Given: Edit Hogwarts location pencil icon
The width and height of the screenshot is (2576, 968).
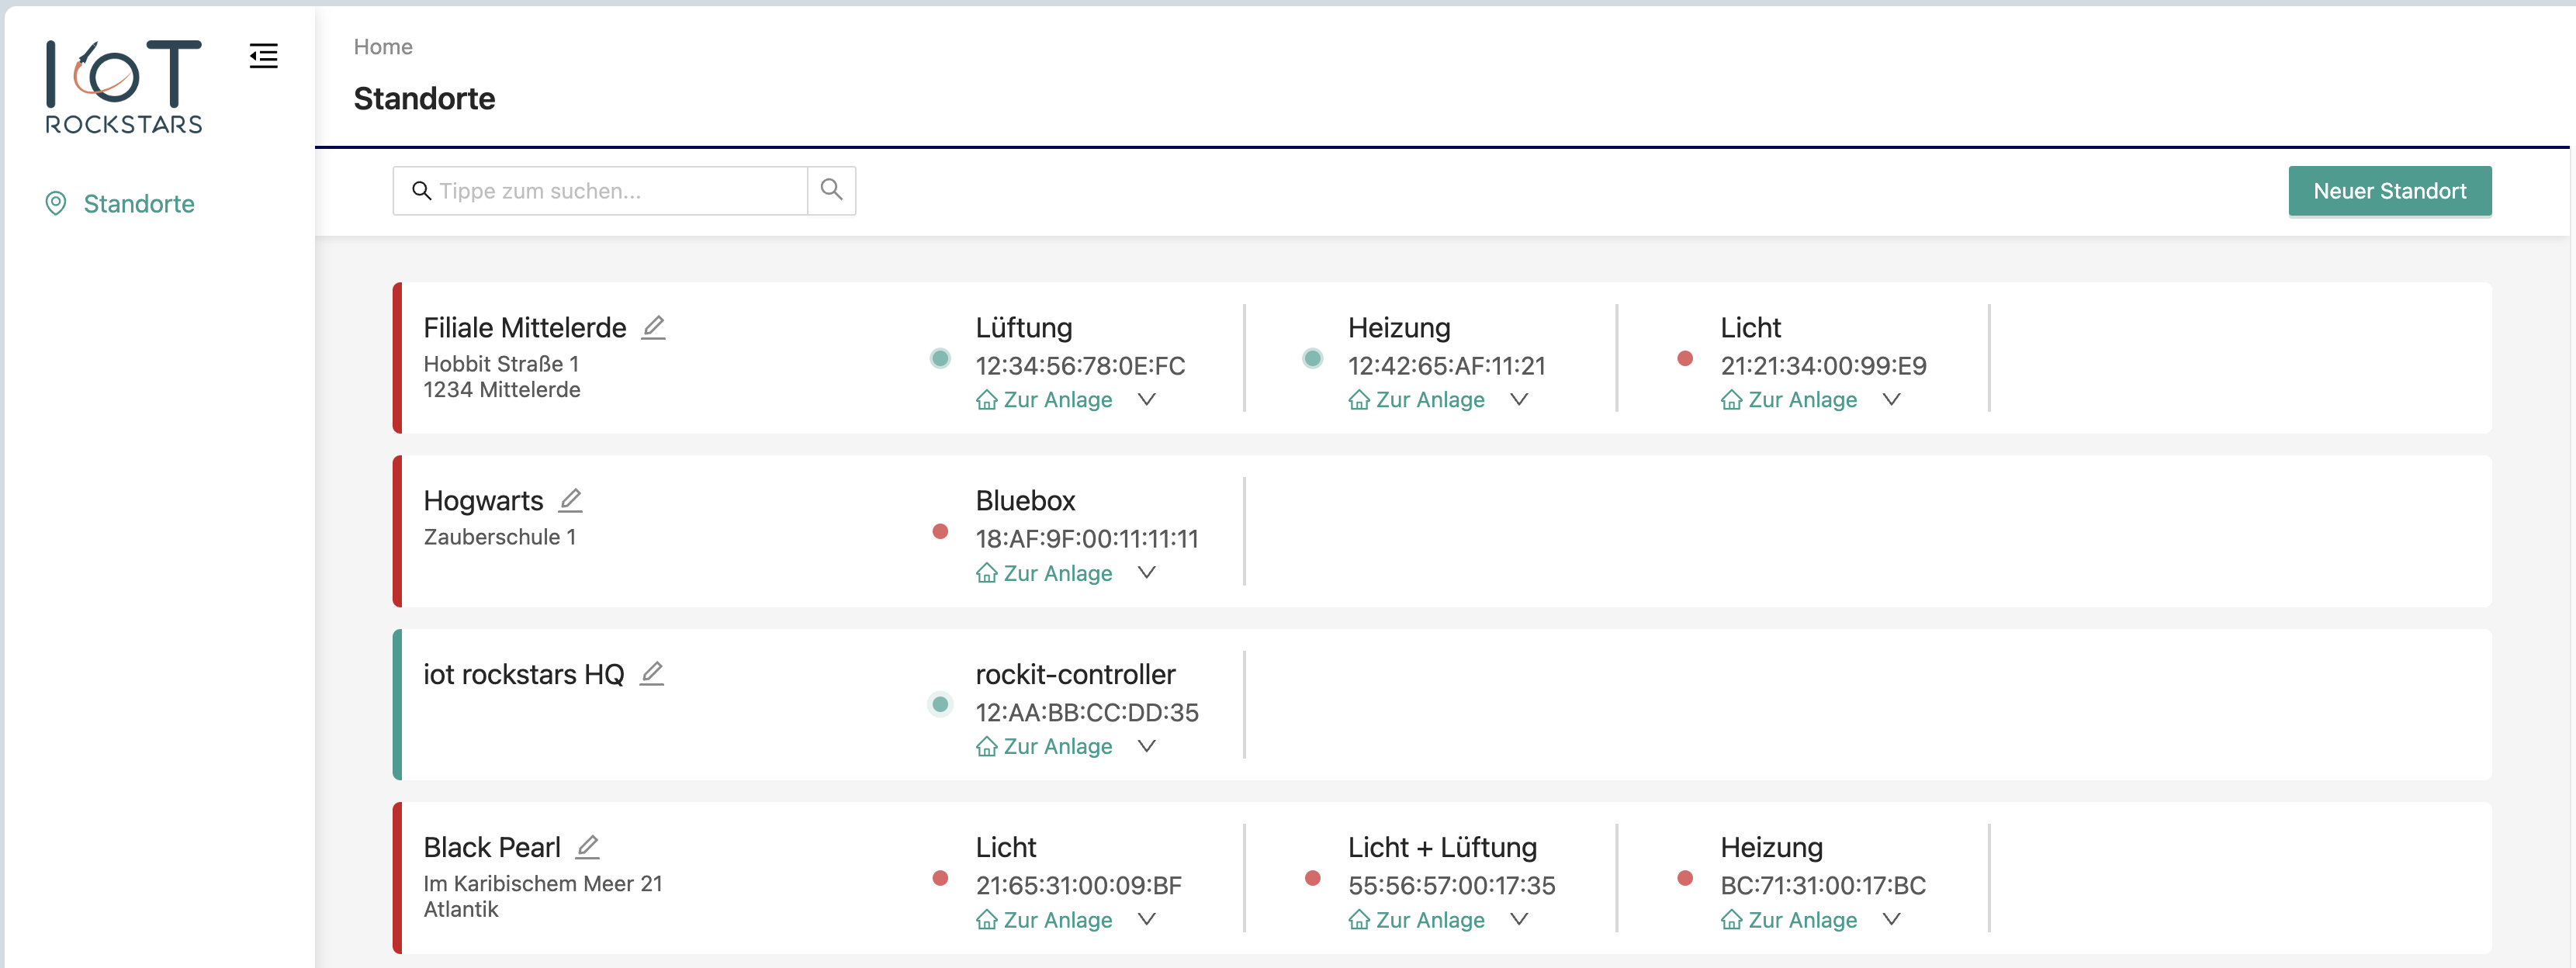Looking at the screenshot, I should (x=570, y=500).
